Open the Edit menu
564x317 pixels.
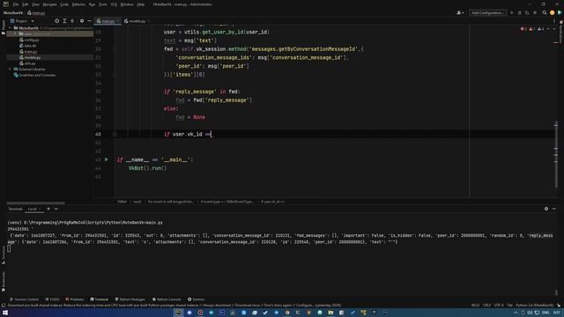26,4
